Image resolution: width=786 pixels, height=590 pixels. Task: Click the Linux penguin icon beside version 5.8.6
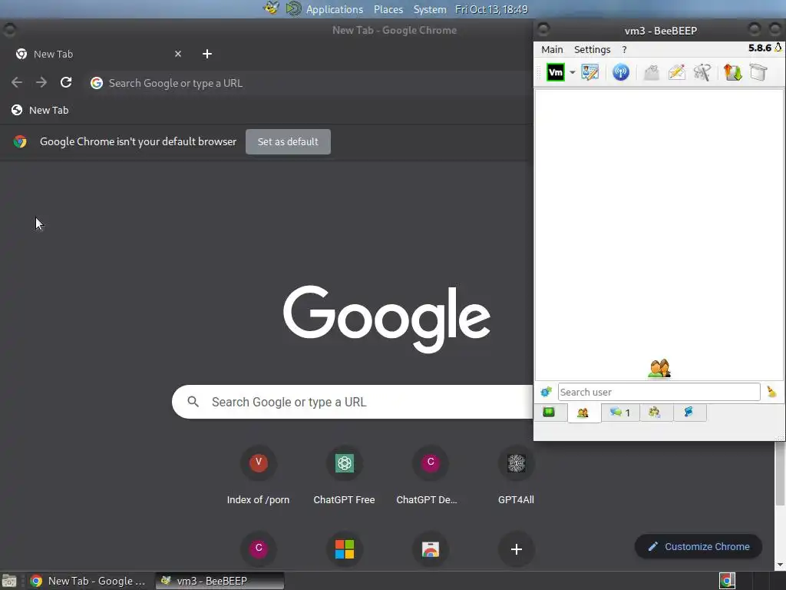tap(778, 48)
